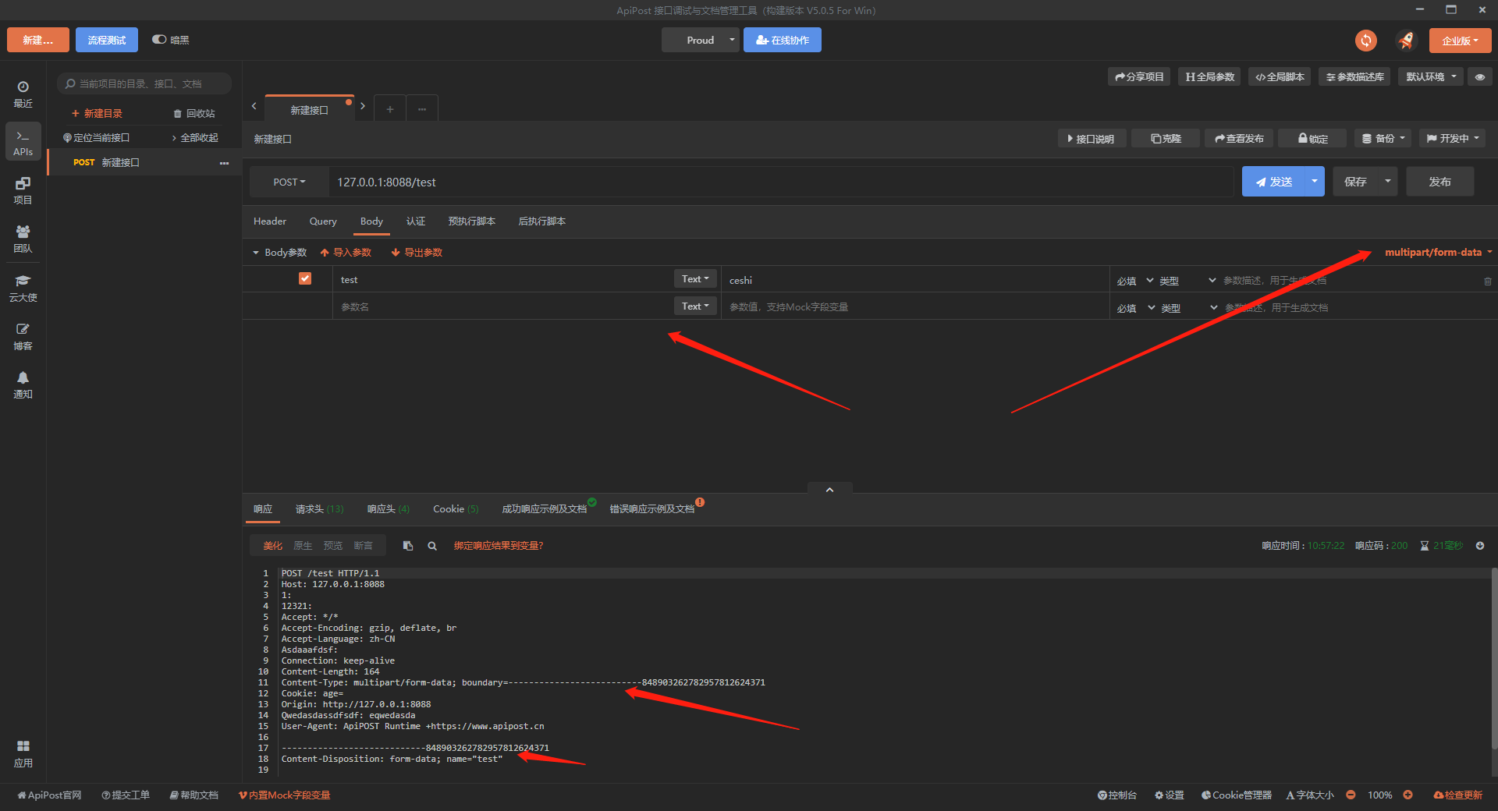Image resolution: width=1498 pixels, height=811 pixels.
Task: Click the rocket icon in top bar
Action: [1406, 41]
